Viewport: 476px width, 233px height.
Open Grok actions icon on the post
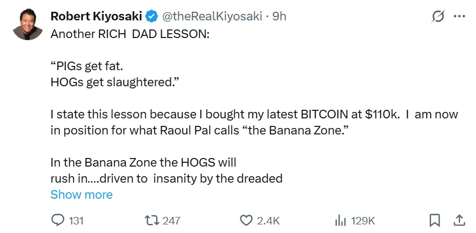click(x=437, y=17)
